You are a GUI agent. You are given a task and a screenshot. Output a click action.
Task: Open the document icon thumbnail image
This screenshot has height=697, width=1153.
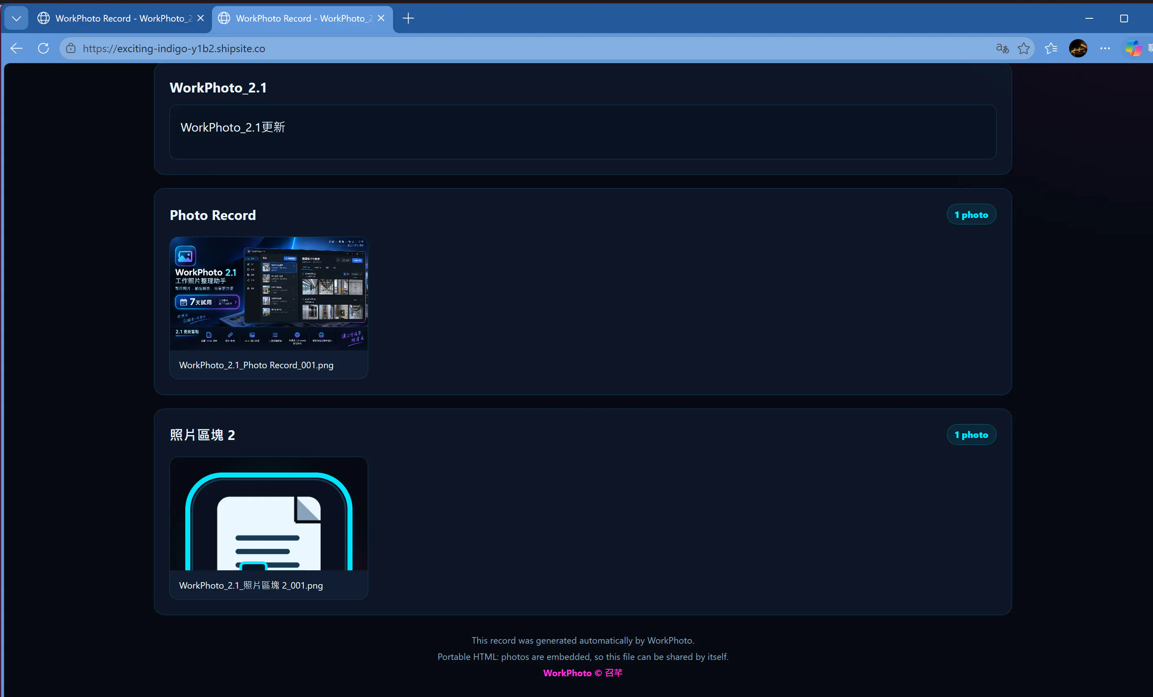point(268,514)
